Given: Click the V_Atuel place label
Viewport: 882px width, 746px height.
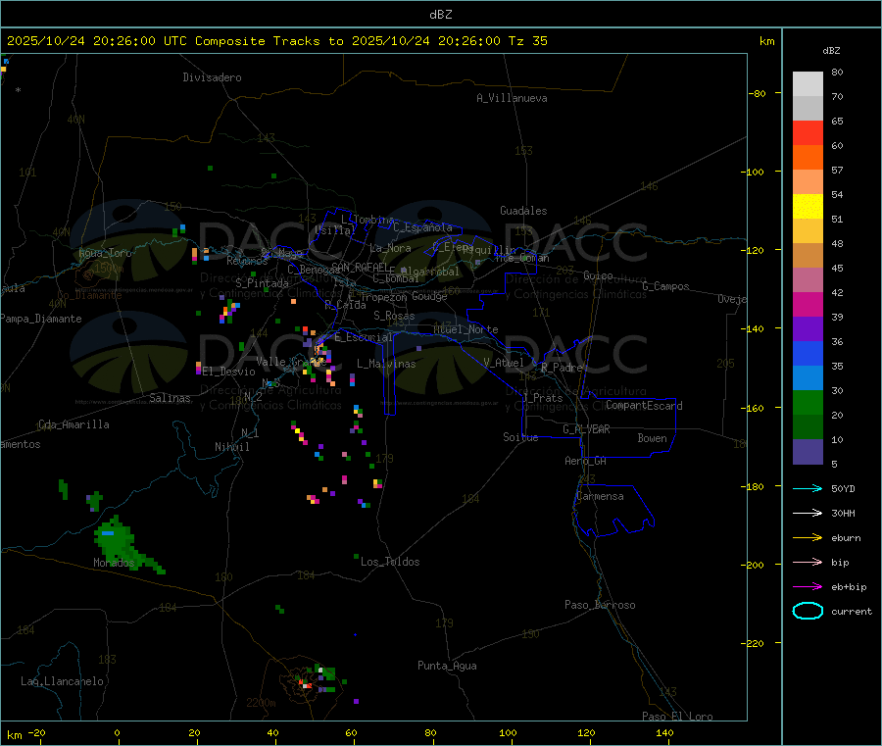Looking at the screenshot, I should (x=504, y=363).
